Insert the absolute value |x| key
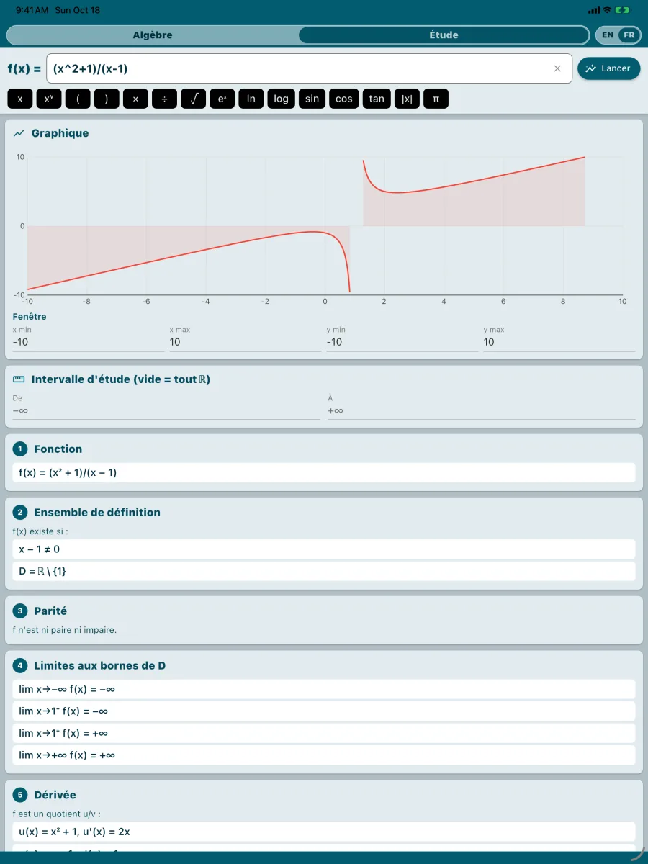648x864 pixels. (408, 99)
